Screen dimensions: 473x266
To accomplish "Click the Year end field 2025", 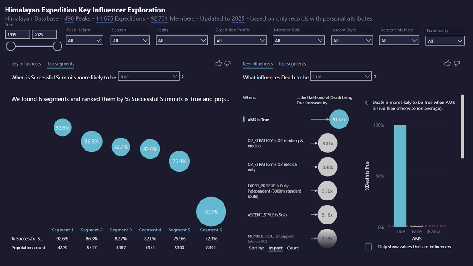I will tap(44, 34).
